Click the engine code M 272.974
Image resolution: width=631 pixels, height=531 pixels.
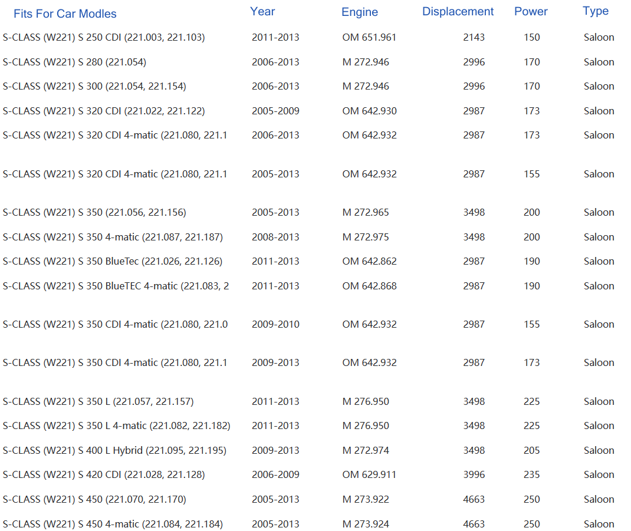click(366, 450)
